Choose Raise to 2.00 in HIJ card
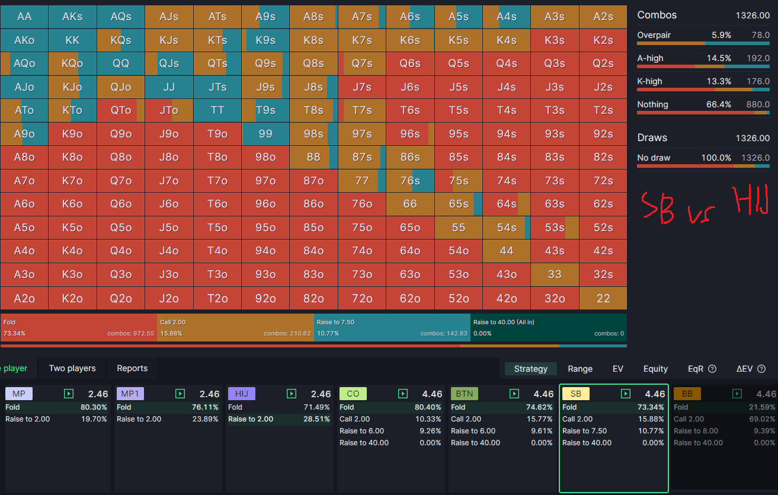Screen dimensions: 778x495 point(280,419)
